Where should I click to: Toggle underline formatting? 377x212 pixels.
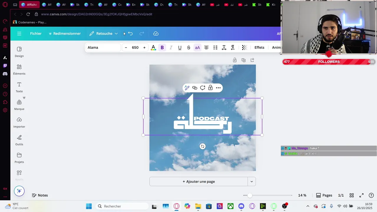point(180,47)
